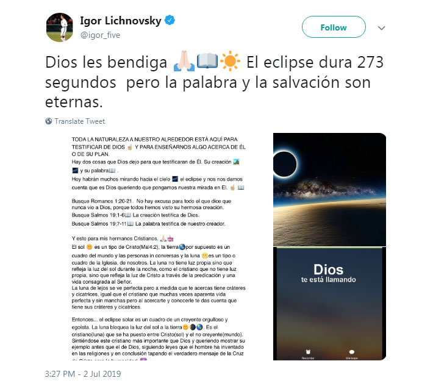Screen dimensions: 433x386
Task: Open the @igor_five handle link
Action: pos(100,35)
